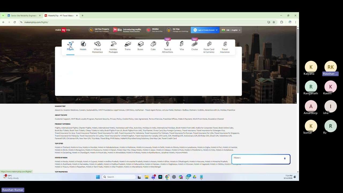Open the Chrome three-dot menu
Screen dimensions: 343x193
click(295, 22)
